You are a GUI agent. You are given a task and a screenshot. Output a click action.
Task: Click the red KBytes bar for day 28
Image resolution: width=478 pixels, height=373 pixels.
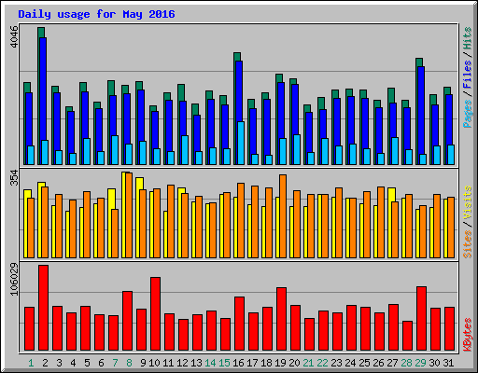[x=407, y=336]
